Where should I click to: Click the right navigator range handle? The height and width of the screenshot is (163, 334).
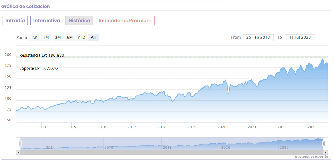coord(323,143)
